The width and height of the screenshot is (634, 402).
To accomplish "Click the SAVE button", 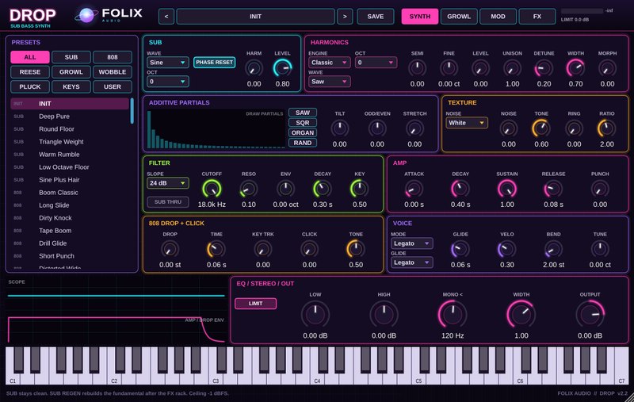I will click(375, 17).
